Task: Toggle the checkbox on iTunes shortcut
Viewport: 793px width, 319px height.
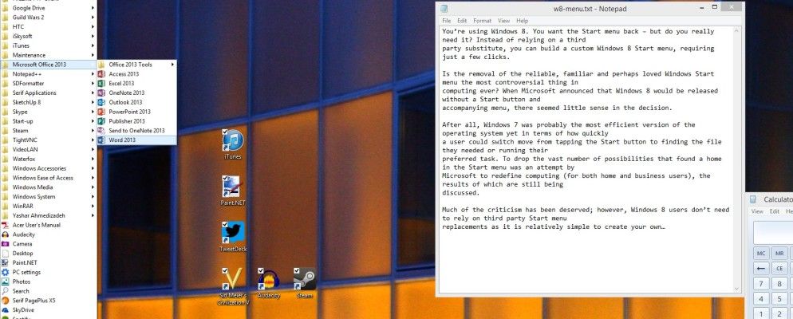Action: click(224, 132)
